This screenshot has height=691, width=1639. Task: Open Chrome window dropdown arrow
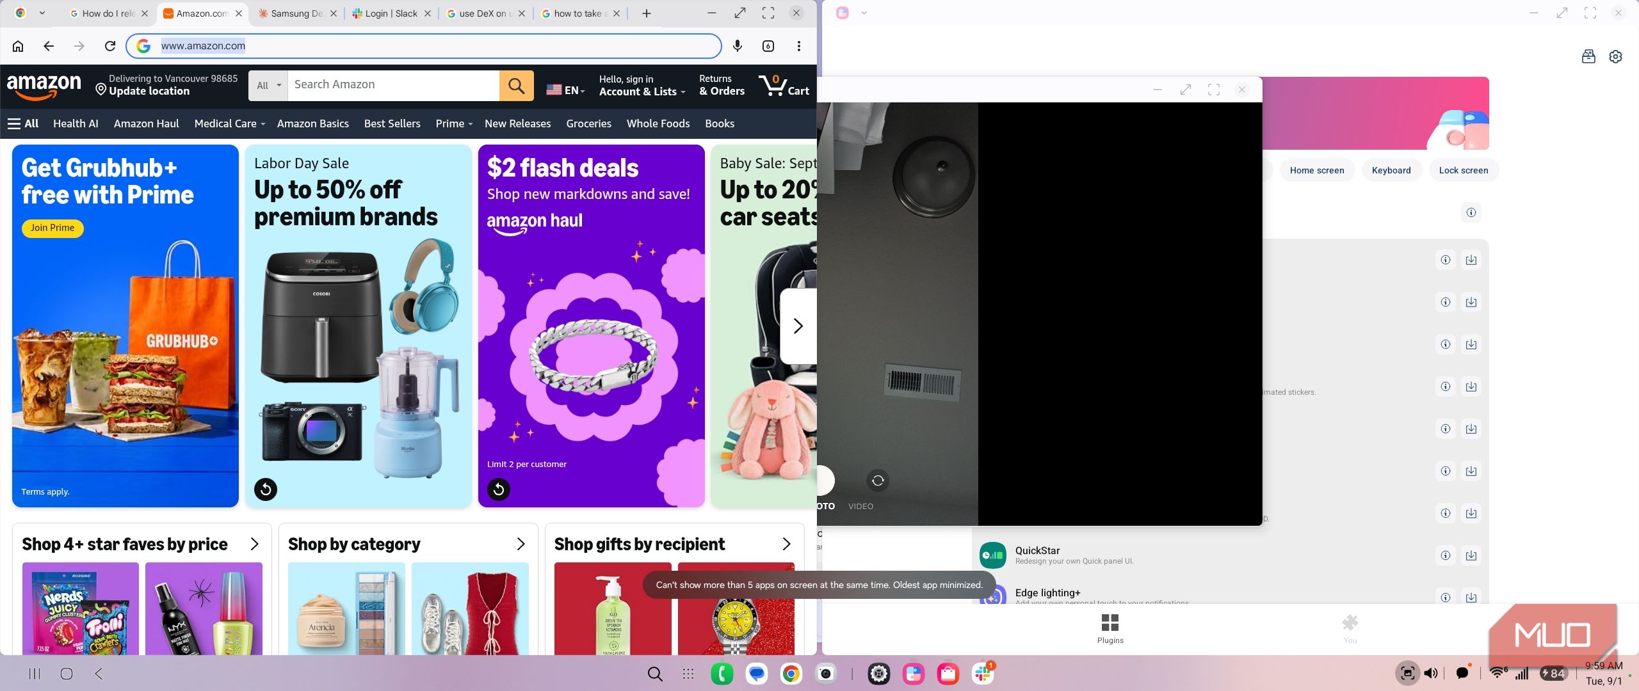pyautogui.click(x=42, y=13)
